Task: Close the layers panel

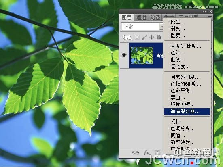Action: (x=211, y=11)
